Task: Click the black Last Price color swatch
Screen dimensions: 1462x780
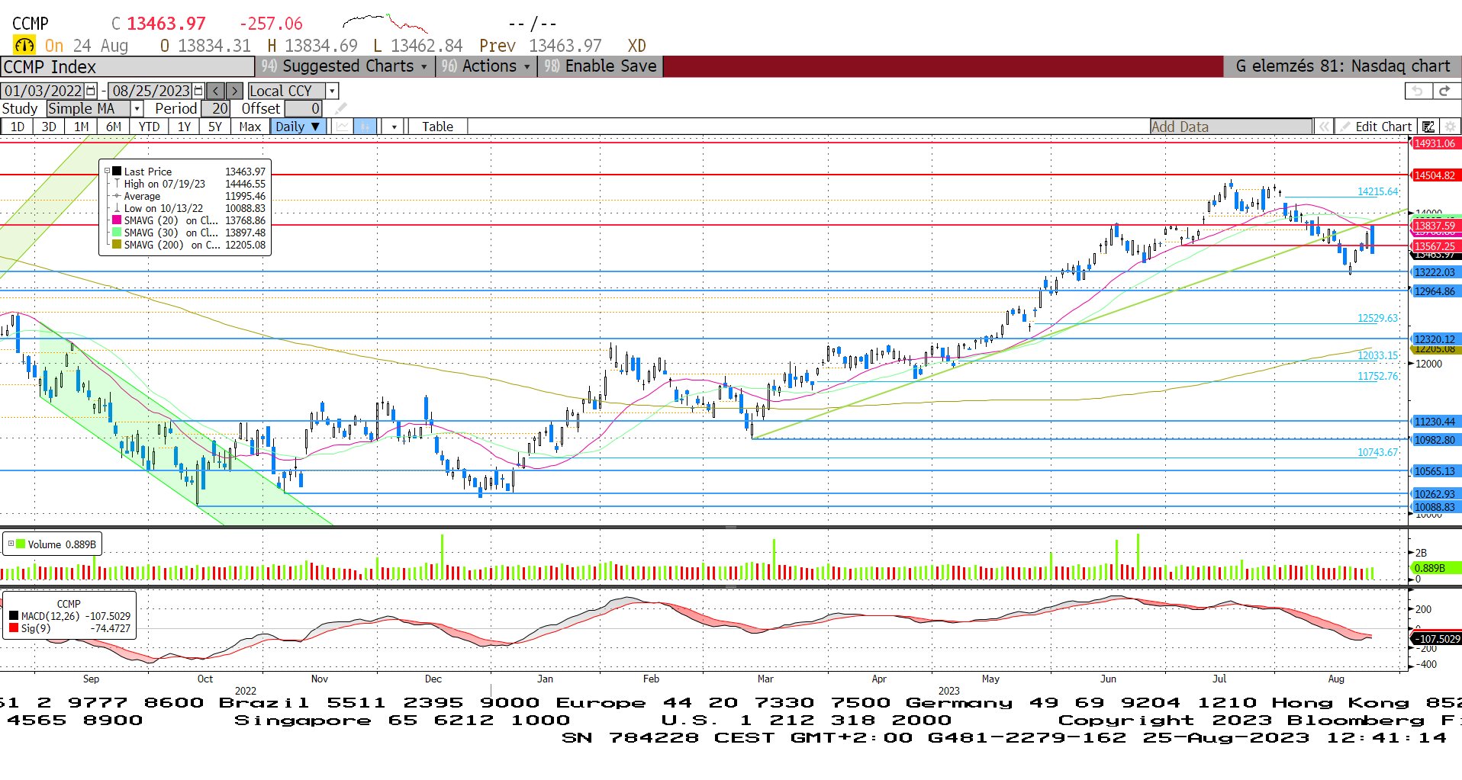Action: tap(117, 172)
